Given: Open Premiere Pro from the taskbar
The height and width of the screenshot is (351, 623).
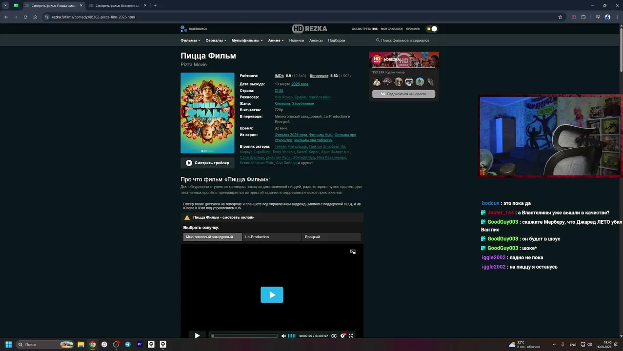Looking at the screenshot, I should click(140, 344).
